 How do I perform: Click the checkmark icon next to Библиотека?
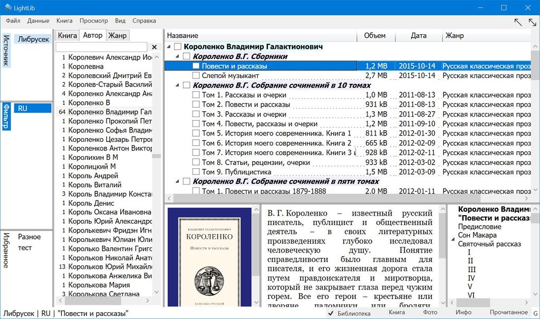coord(330,313)
